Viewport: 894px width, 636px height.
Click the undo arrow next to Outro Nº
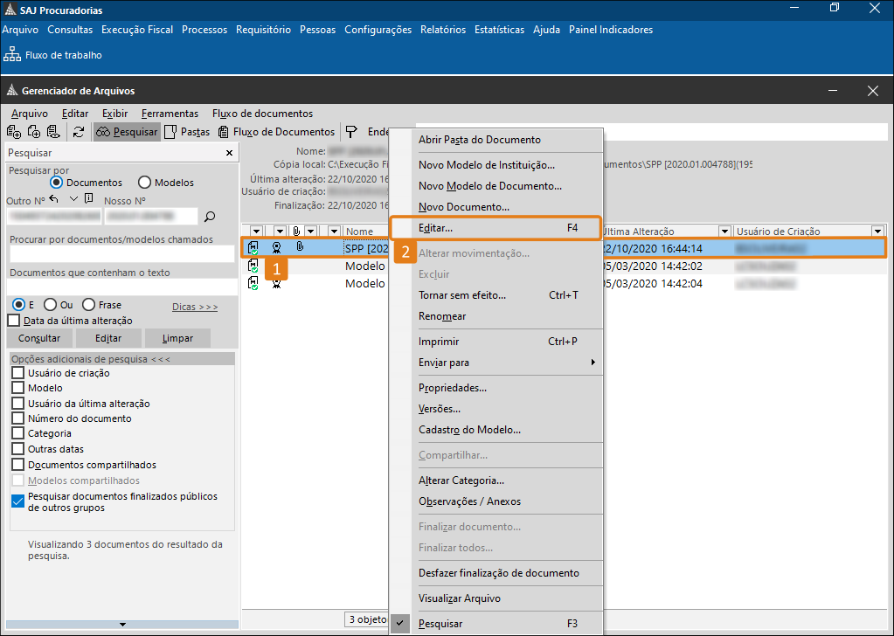[x=53, y=199]
